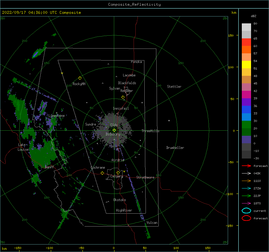Click the Blackfalds city label
Screen dimensions: 269x252
point(127,83)
